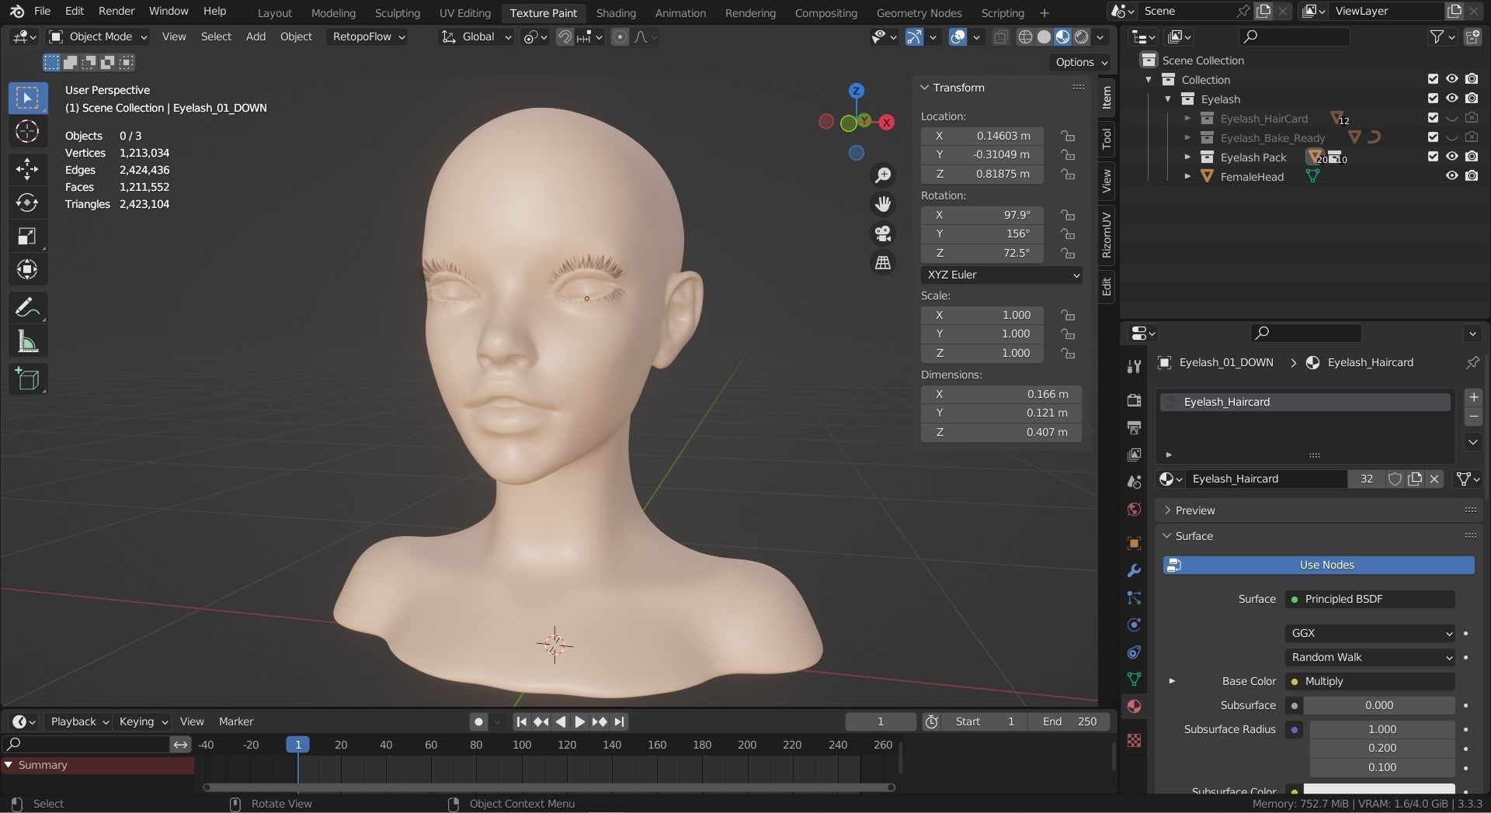Open the Render properties tab icon
Image resolution: width=1491 pixels, height=813 pixels.
coord(1134,400)
